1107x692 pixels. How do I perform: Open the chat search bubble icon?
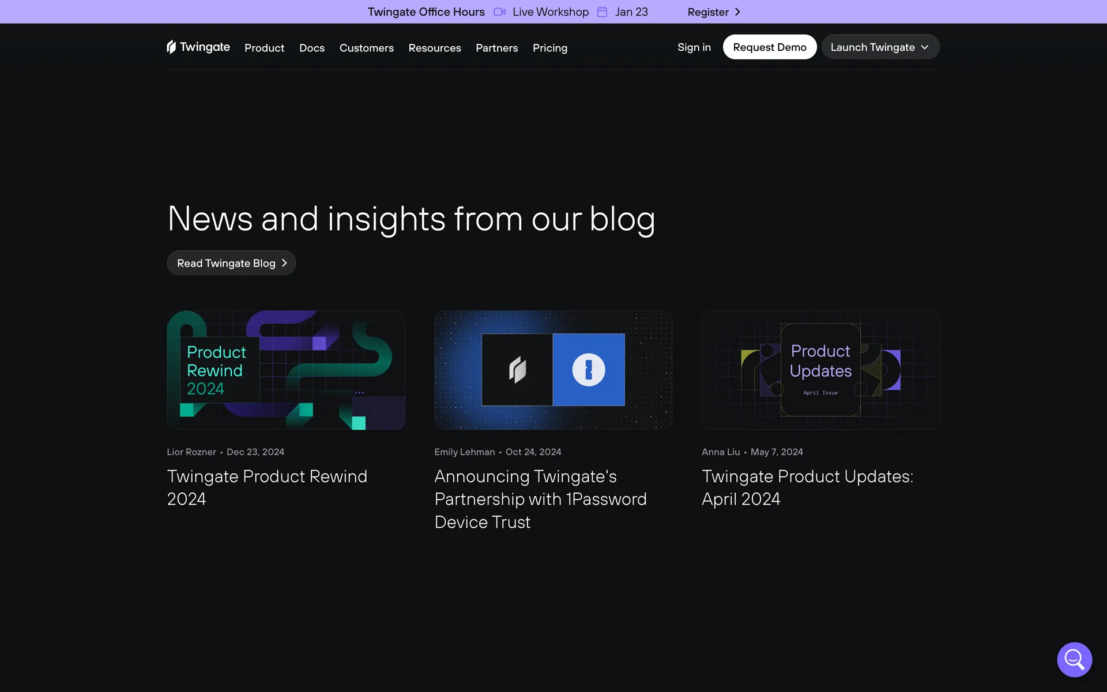1074,659
